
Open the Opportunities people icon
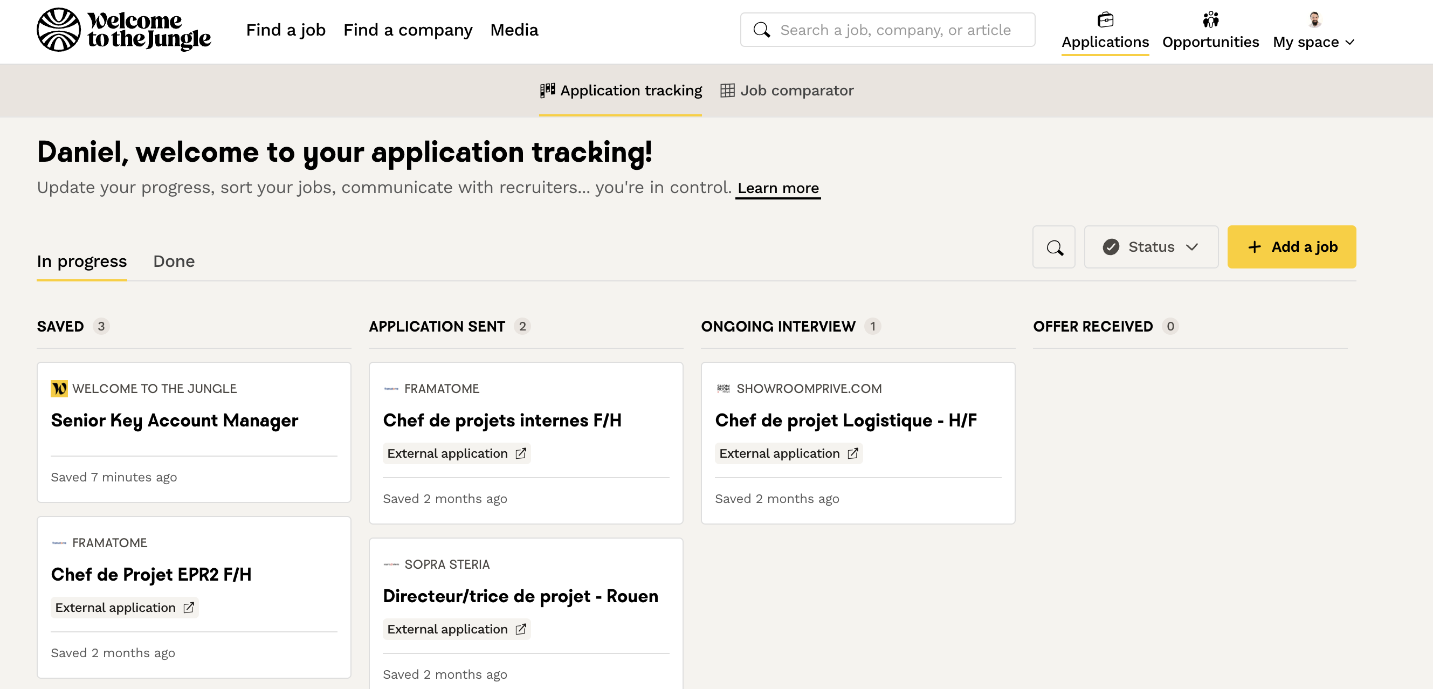tap(1210, 20)
